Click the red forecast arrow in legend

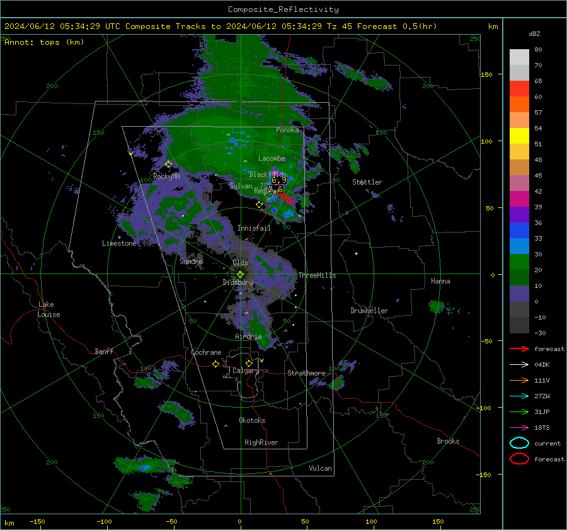point(519,349)
